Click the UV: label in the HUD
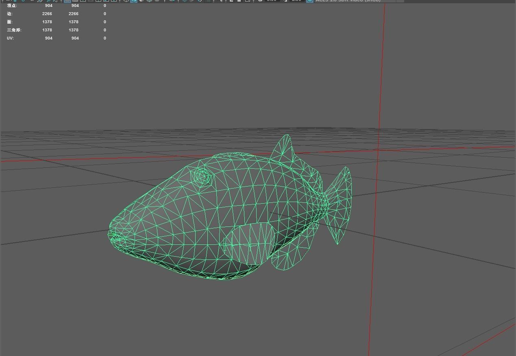 point(11,38)
